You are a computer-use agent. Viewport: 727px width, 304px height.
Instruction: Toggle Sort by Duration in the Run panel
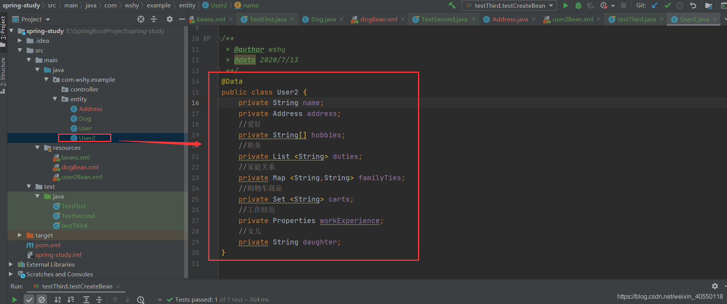coord(70,299)
